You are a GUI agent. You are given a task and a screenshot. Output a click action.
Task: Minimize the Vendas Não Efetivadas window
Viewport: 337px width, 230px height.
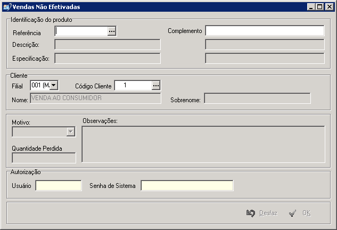coord(311,7)
